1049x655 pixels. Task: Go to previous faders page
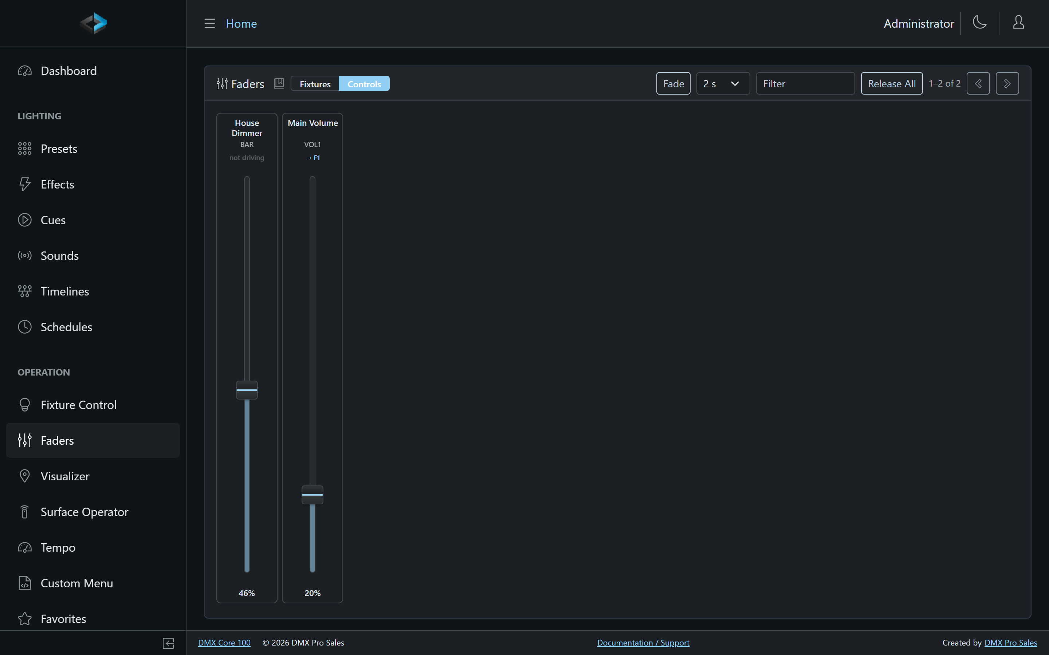click(x=978, y=83)
